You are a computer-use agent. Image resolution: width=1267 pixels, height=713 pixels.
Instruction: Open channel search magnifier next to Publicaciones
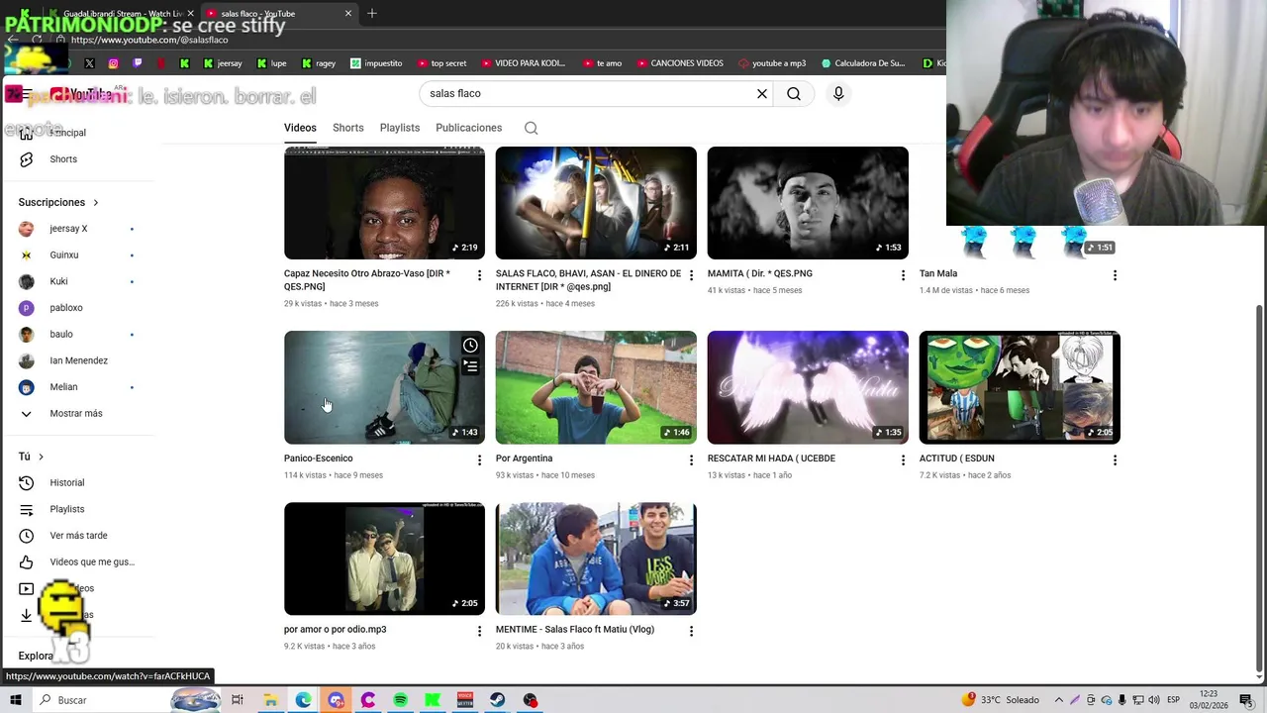click(x=532, y=128)
